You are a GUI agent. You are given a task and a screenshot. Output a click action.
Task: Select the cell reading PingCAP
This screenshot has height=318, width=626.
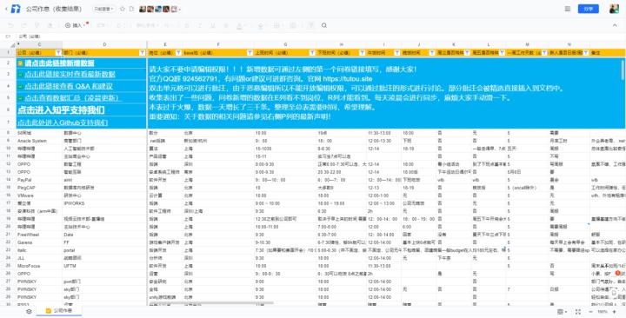pyautogui.click(x=39, y=188)
